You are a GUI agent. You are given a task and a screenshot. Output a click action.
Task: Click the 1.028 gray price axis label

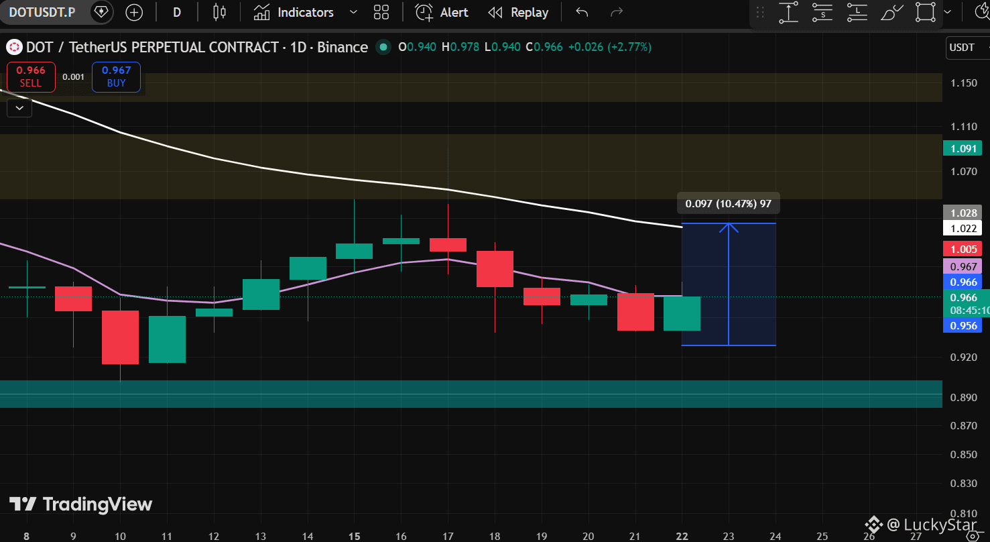962,213
